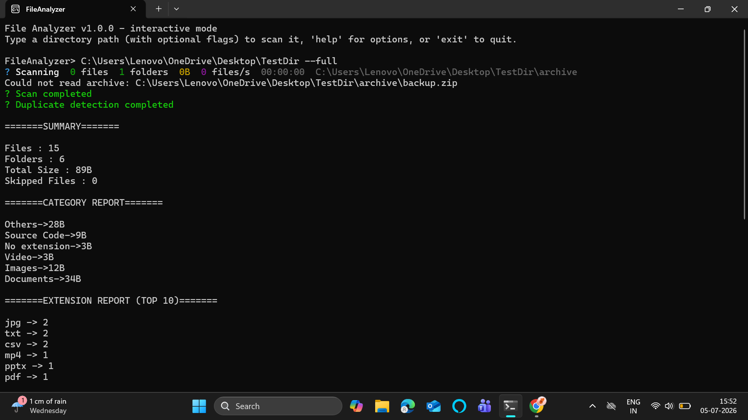The width and height of the screenshot is (748, 420).
Task: Click the 'No extension->3B' line
Action: pyautogui.click(x=48, y=246)
